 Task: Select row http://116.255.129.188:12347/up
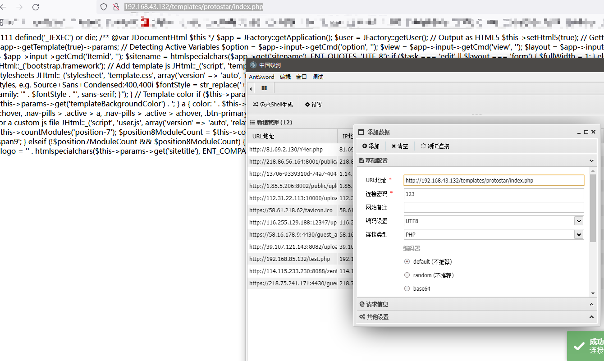(293, 223)
